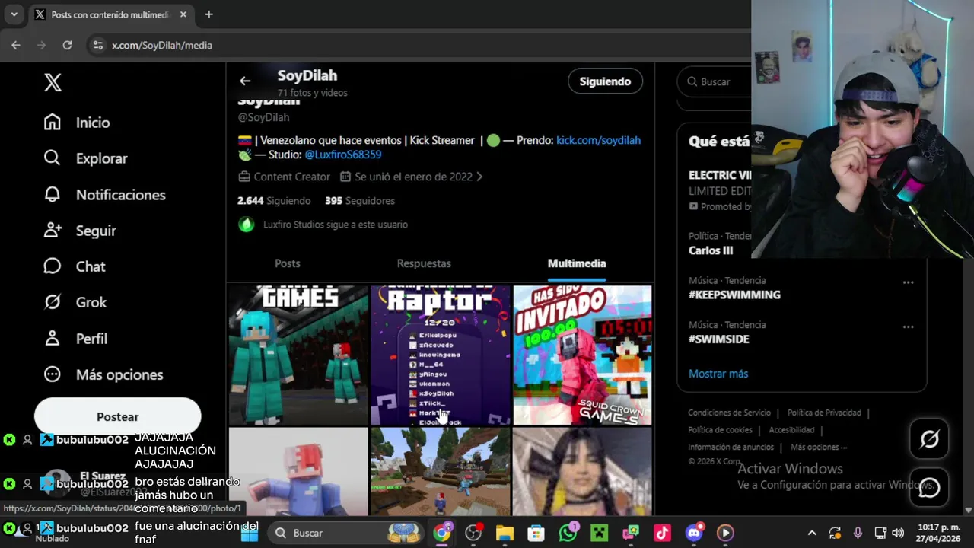Open Política de Privacidad footer link

coord(824,413)
